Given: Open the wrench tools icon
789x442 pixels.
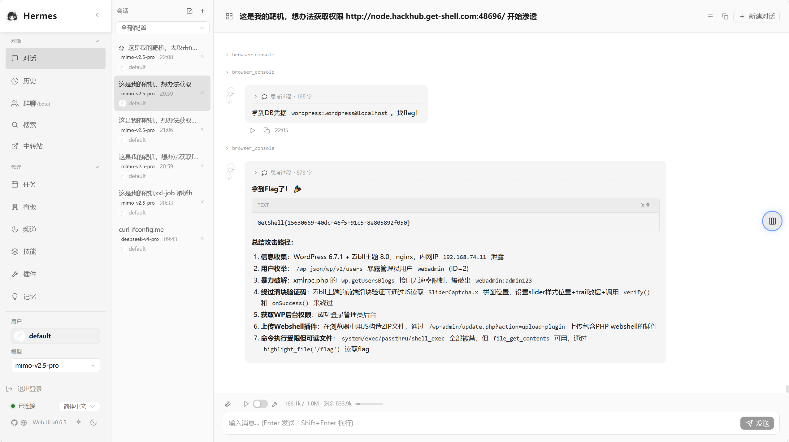Looking at the screenshot, I should point(275,404).
